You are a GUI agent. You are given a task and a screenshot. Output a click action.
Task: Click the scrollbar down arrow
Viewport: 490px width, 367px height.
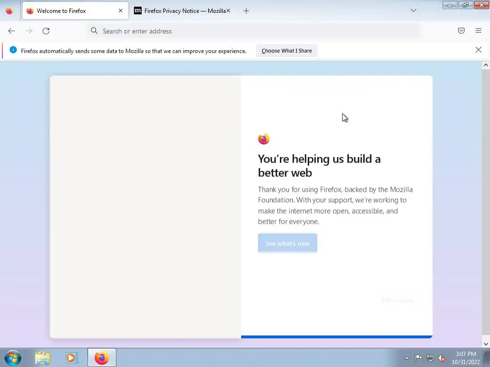[x=486, y=344]
